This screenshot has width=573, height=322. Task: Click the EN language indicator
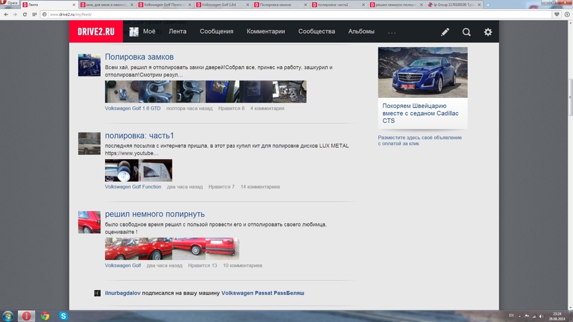pos(512,316)
